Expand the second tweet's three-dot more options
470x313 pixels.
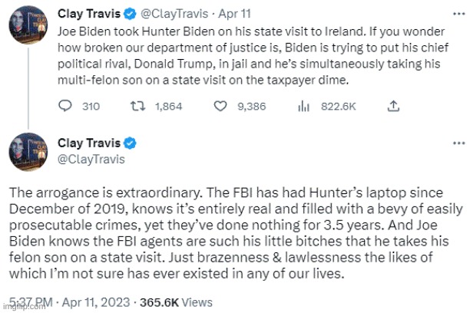pos(458,143)
